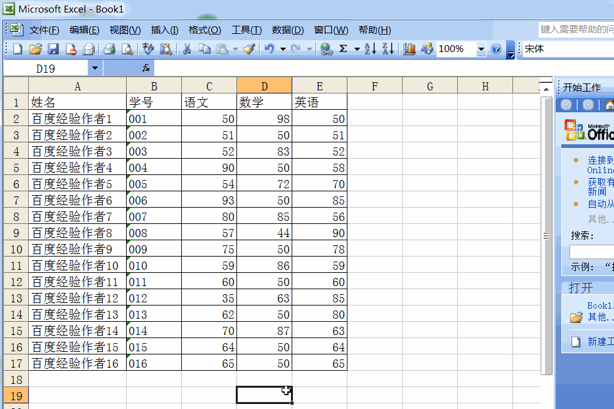The height and width of the screenshot is (409, 614).
Task: Open a file with the Open folder icon
Action: pyautogui.click(x=35, y=49)
